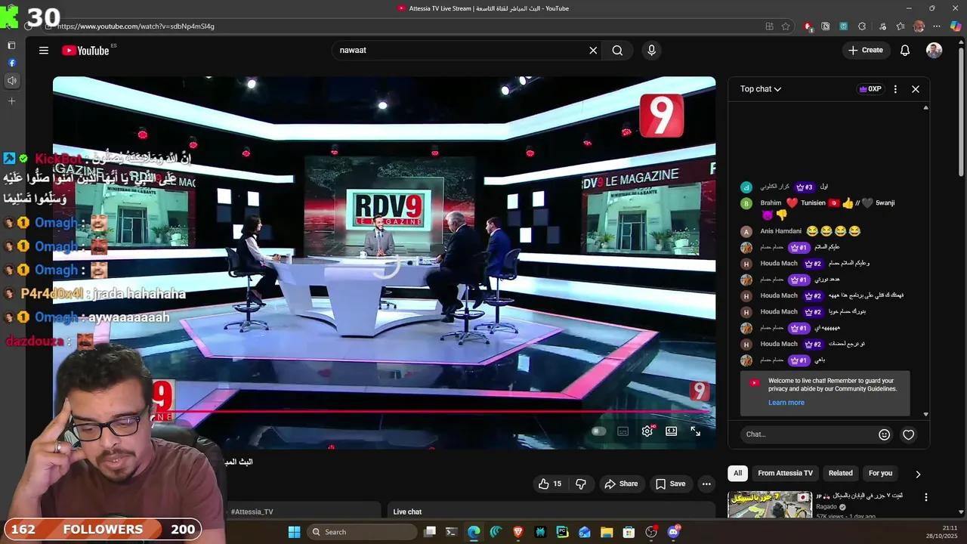This screenshot has height=544, width=967.
Task: Add this page to browser favorites
Action: (x=786, y=26)
